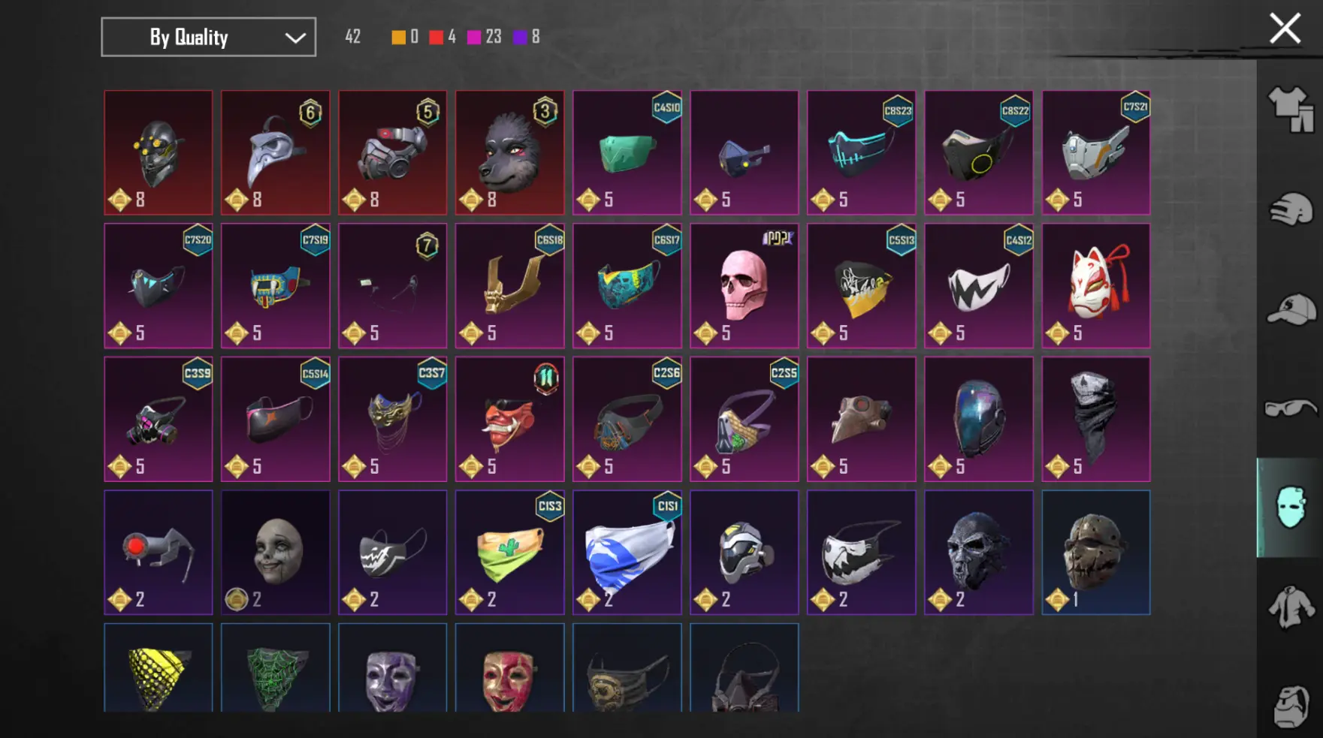The height and width of the screenshot is (738, 1323).
Task: Select the green spiderweb bandana
Action: pyautogui.click(x=275, y=667)
